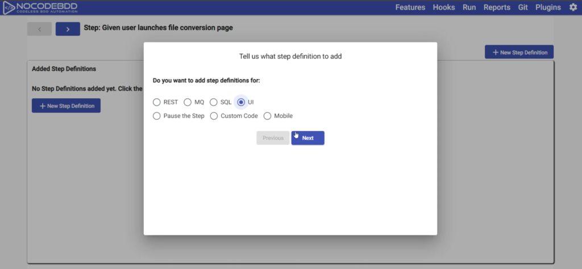
Task: Open the settings gear icon
Action: click(x=573, y=7)
